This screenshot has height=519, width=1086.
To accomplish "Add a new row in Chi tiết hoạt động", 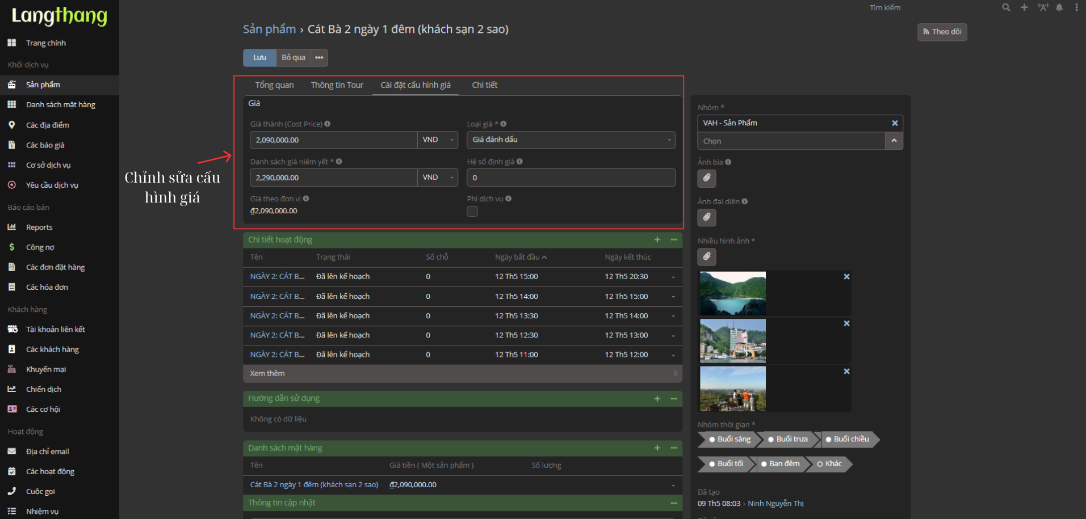I will click(x=657, y=240).
